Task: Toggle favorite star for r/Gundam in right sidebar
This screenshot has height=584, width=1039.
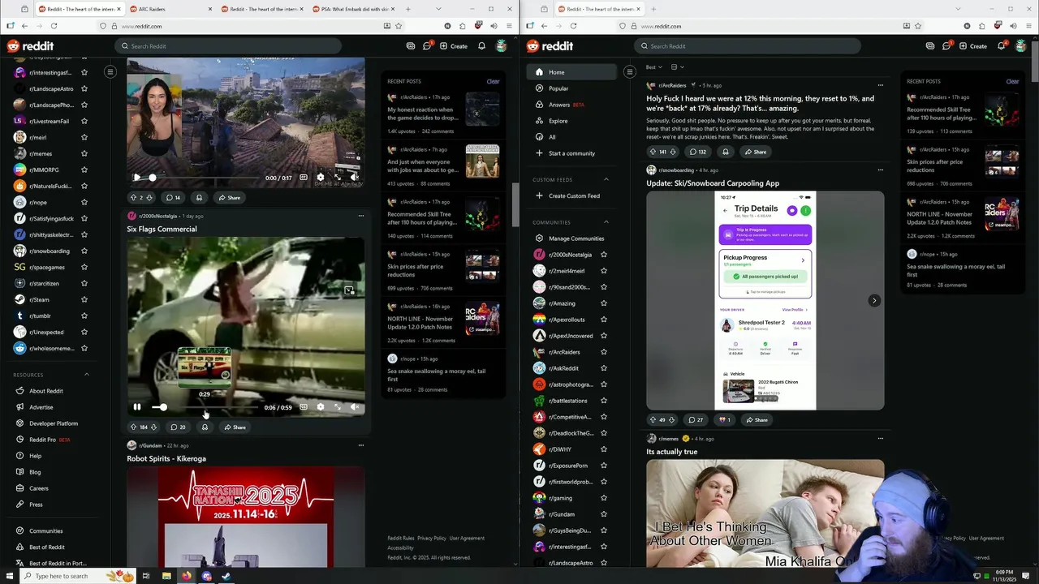Action: (x=604, y=514)
